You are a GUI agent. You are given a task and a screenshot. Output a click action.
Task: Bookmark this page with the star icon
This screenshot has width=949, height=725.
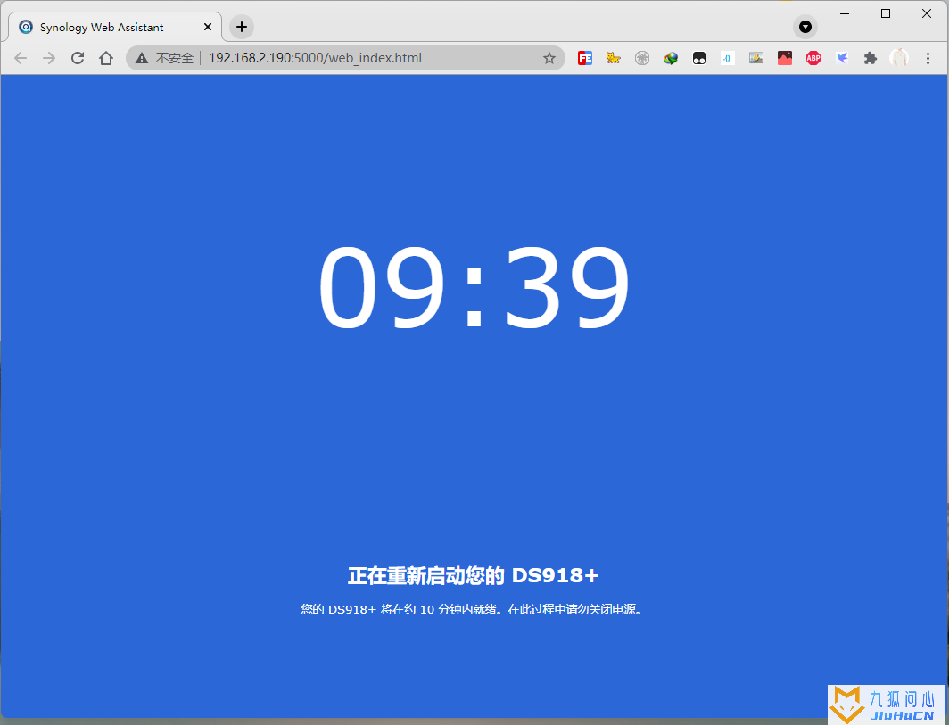tap(549, 58)
